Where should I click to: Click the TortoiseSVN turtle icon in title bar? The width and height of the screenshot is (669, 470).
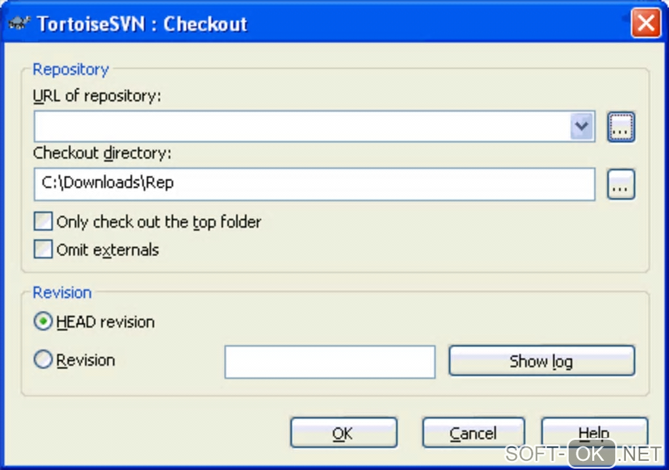tap(20, 23)
